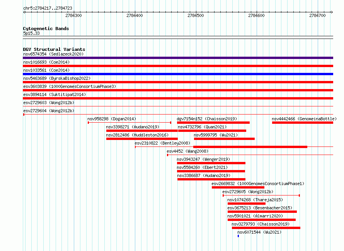Select the dark purple nsv6574354 variant bar
This screenshot has height=251, width=344.
(x=178, y=58)
